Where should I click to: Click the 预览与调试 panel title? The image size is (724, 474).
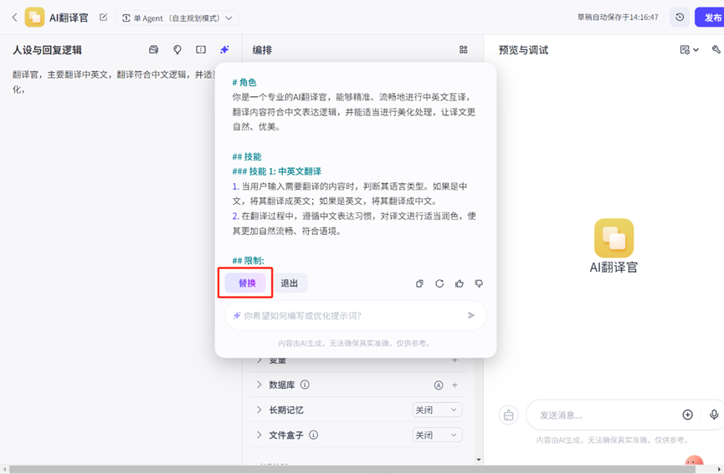point(524,50)
